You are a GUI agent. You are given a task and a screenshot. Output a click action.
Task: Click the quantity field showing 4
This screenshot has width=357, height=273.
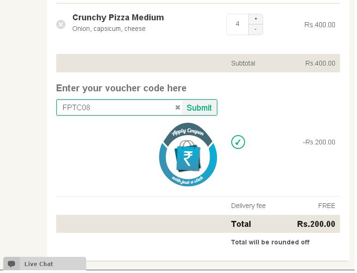point(238,24)
